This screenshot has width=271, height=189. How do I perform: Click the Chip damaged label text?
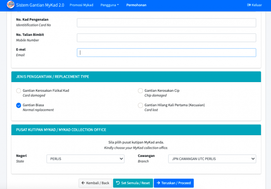coord(155,95)
